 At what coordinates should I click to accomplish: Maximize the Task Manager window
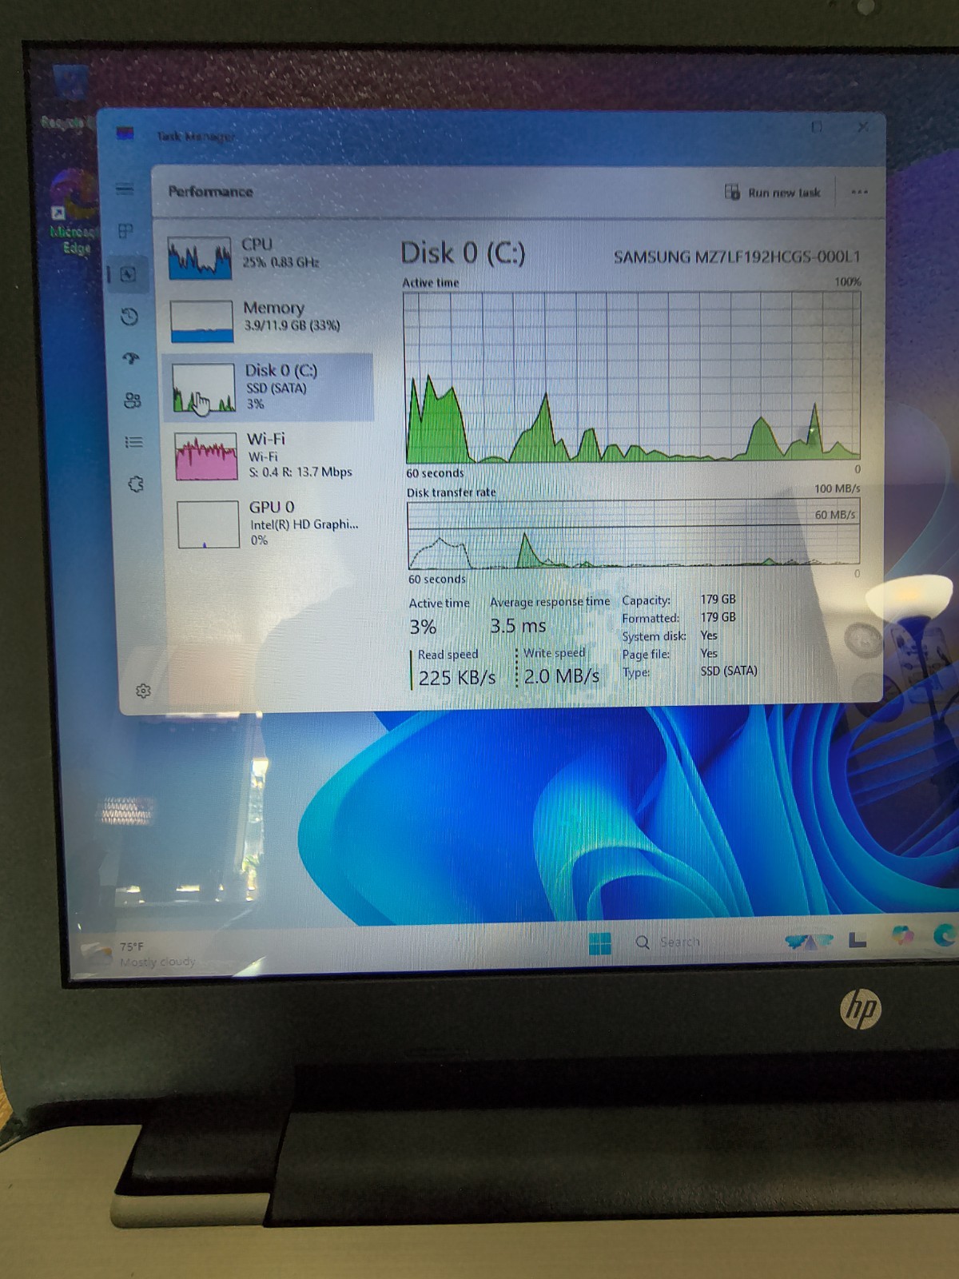817,127
